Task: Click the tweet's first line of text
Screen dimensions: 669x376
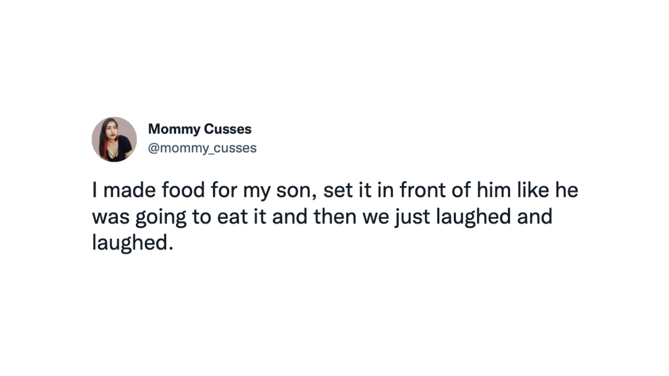Action: (x=334, y=191)
